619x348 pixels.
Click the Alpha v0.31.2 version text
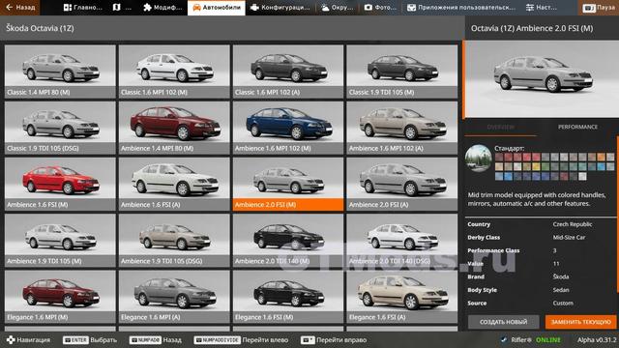(x=597, y=339)
